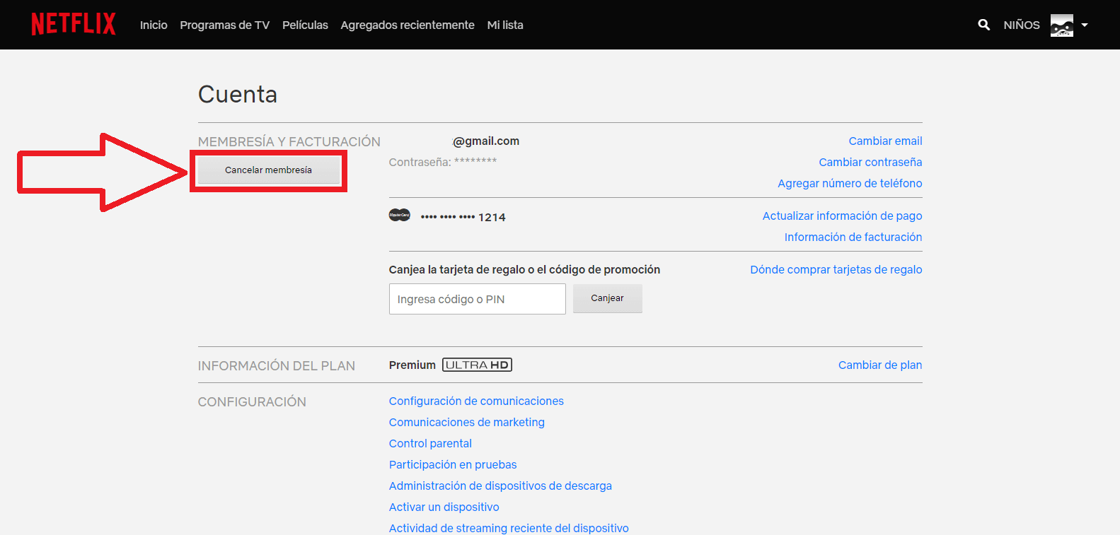Open Actividad de streaming reciente del dispositivo
The width and height of the screenshot is (1120, 535).
pyautogui.click(x=509, y=528)
